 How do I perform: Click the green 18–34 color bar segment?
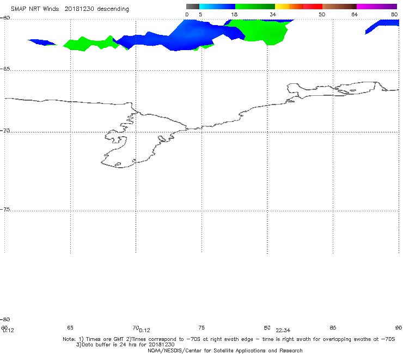coord(255,7)
